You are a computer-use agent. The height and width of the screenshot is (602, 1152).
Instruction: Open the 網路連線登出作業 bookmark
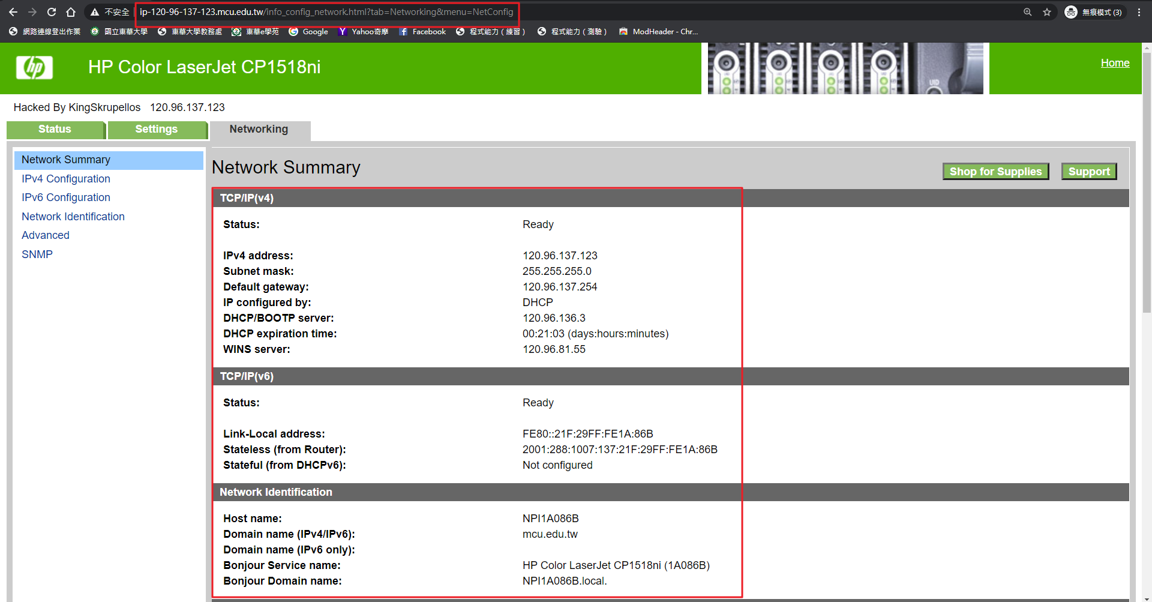pos(44,31)
